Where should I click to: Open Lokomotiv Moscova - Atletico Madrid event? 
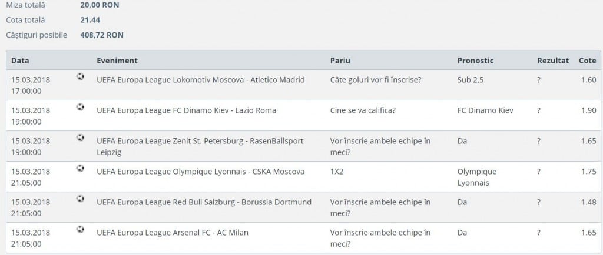(x=200, y=80)
